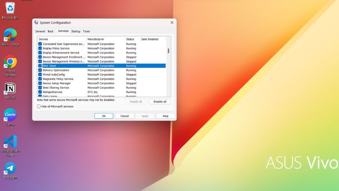
Task: Open the Recycle Bin desktop icon
Action: click(x=10, y=9)
